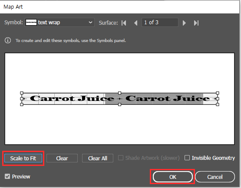The height and width of the screenshot is (188, 241).
Task: Click the symbols panel hint text
Action: tap(71, 40)
